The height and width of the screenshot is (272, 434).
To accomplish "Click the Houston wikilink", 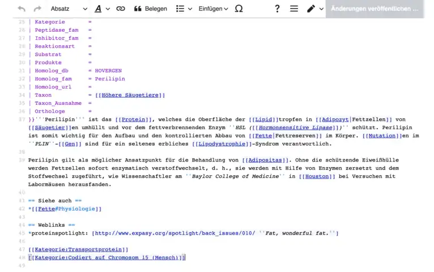I will (317, 177).
